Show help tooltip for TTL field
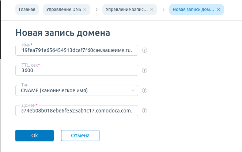 144,70
